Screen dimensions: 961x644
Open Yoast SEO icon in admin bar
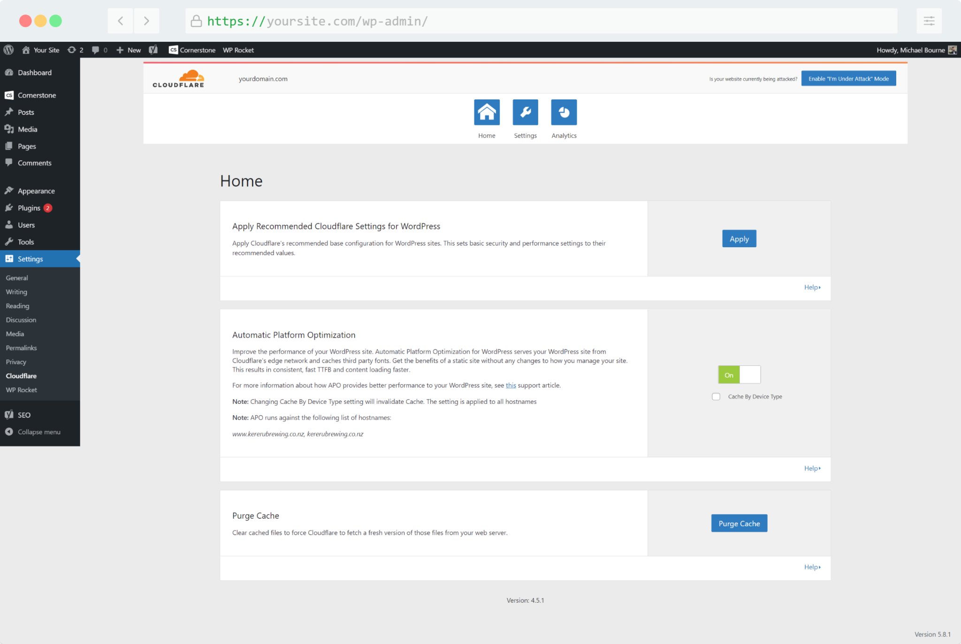point(153,50)
